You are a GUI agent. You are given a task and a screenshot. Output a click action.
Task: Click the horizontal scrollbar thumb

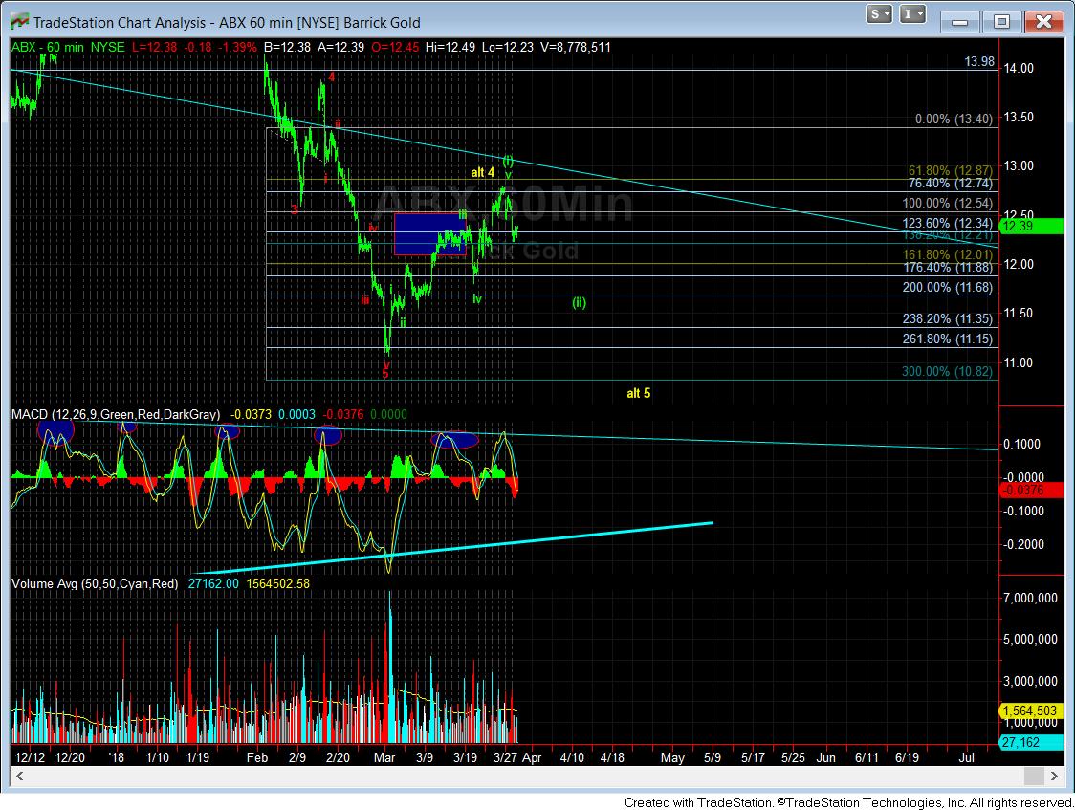pos(1034,776)
